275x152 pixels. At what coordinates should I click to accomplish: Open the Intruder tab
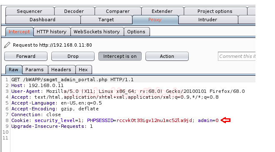tap(208, 20)
